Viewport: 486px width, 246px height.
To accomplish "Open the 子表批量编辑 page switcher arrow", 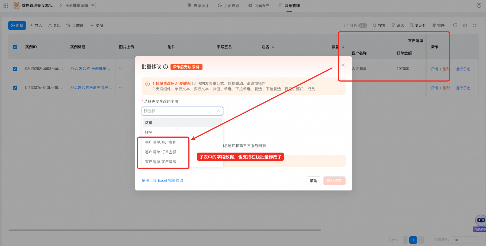I will pos(93,5).
